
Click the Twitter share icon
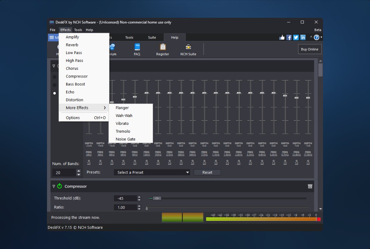tap(296, 37)
